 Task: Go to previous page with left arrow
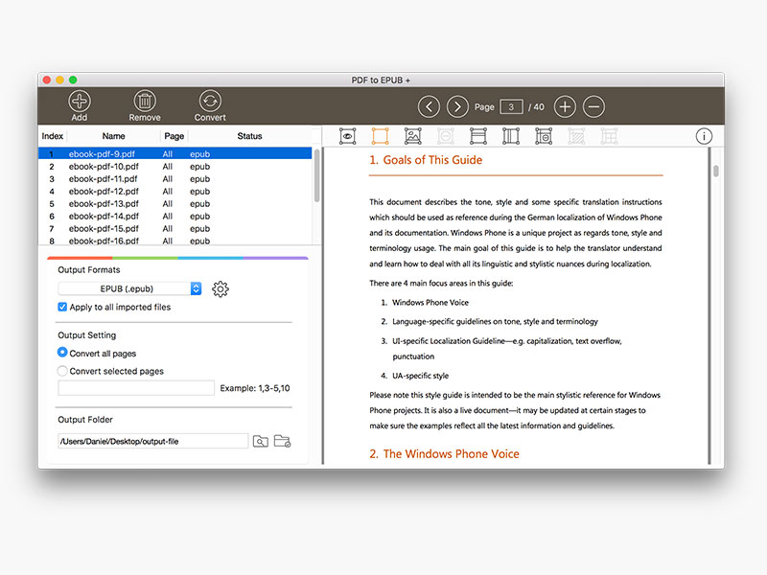click(x=430, y=106)
